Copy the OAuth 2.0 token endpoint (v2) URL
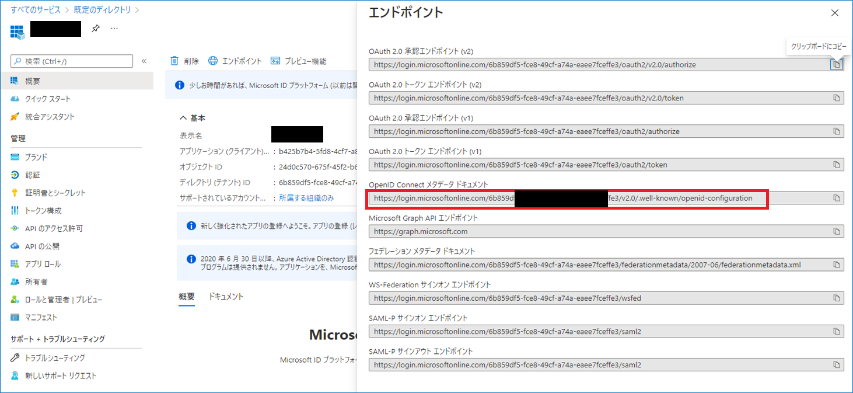Viewport: 853px width, 393px height. (836, 98)
